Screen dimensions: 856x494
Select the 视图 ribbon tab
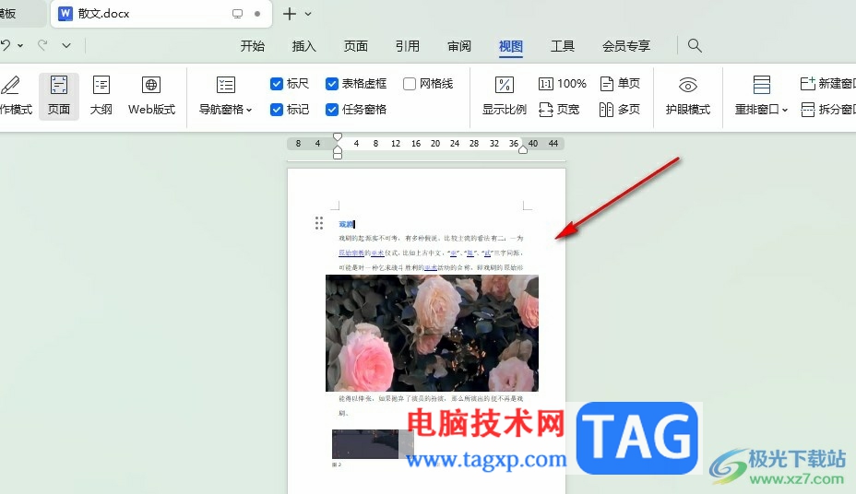click(x=511, y=46)
